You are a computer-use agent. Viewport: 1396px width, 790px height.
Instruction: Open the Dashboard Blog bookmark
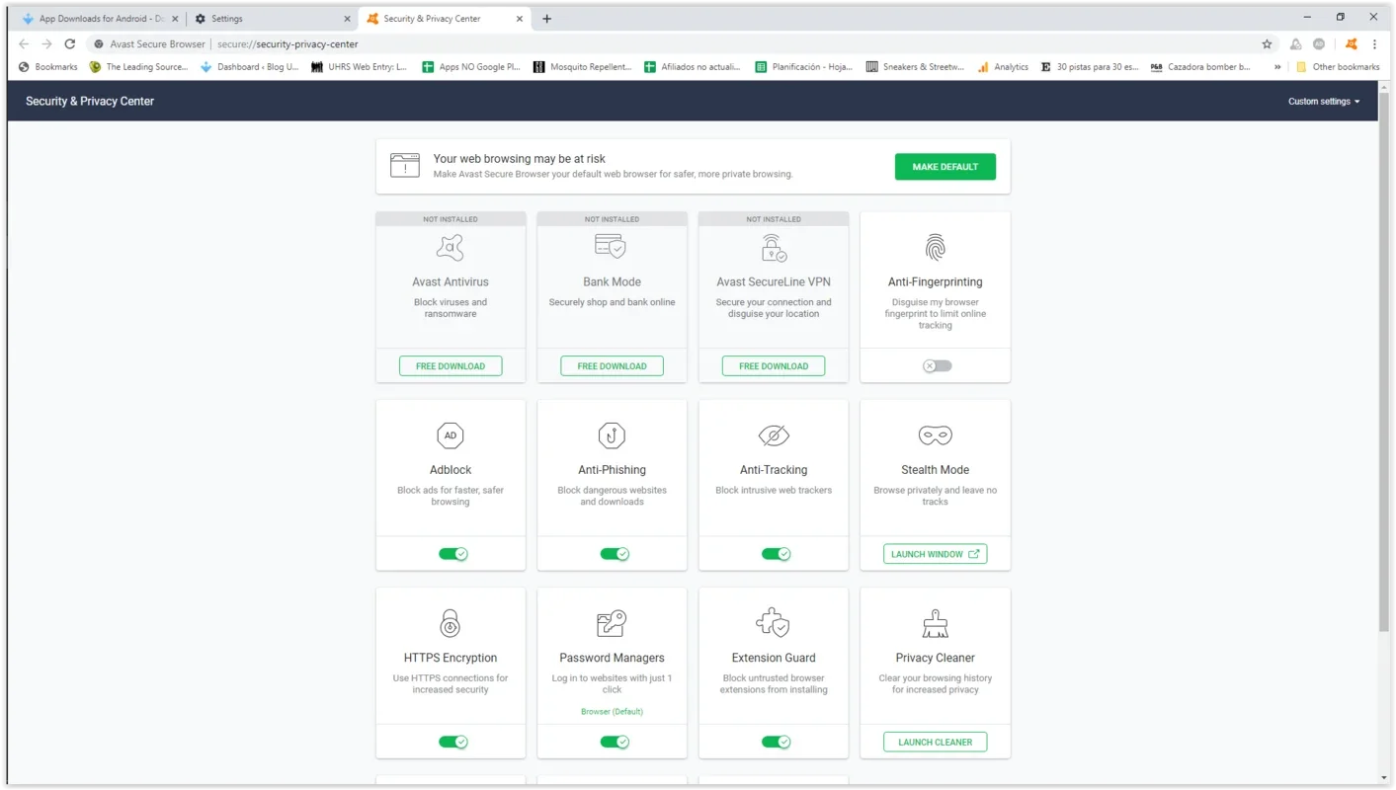[249, 67]
